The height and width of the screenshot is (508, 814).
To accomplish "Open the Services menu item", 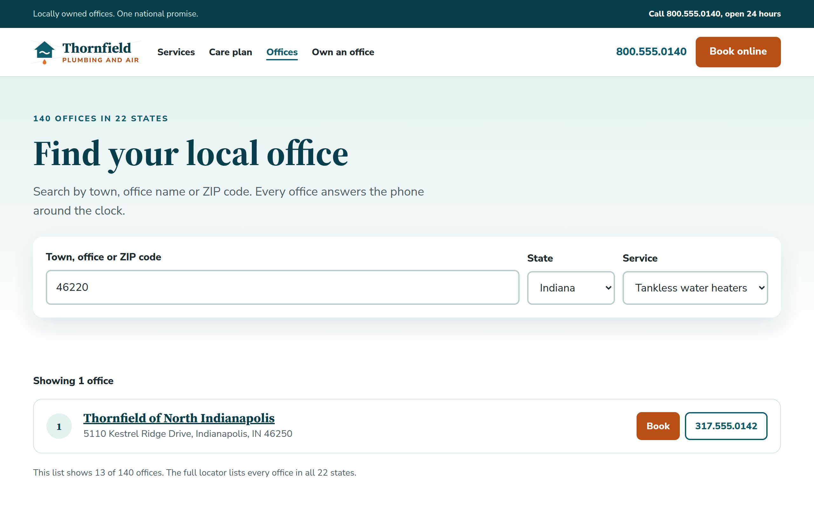I will (x=176, y=52).
